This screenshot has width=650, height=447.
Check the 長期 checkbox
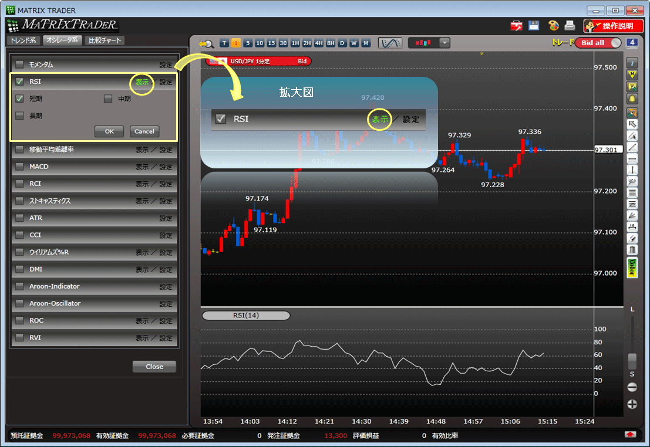tap(19, 116)
